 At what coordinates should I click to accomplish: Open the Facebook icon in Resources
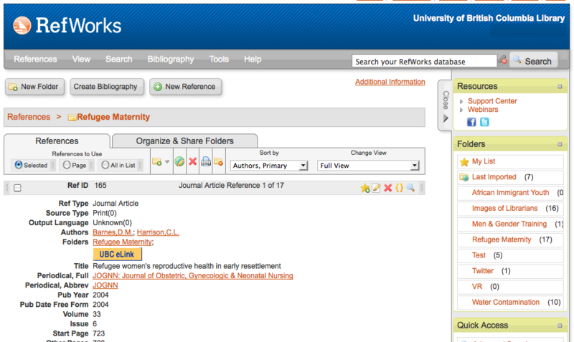[x=472, y=122]
